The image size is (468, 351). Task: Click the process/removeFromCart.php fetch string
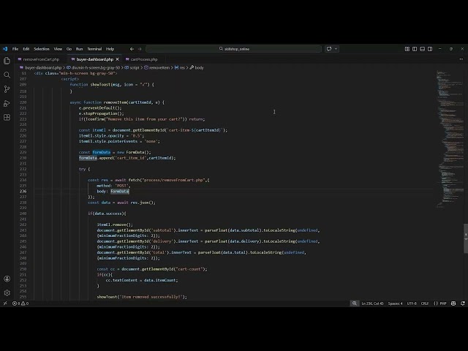click(173, 180)
